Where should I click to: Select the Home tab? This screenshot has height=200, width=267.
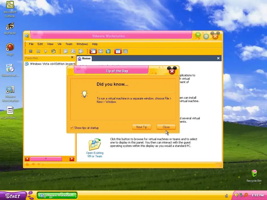(84, 58)
